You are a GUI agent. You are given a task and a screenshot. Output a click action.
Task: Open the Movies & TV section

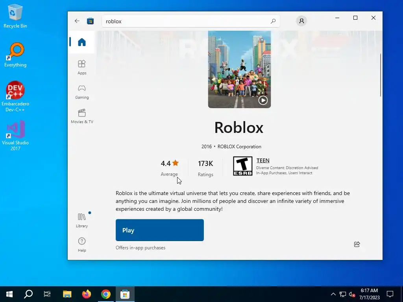82,116
